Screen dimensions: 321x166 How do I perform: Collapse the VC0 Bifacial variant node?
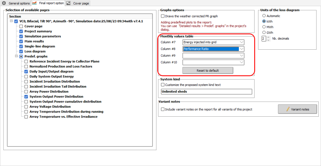(x=11, y=21)
